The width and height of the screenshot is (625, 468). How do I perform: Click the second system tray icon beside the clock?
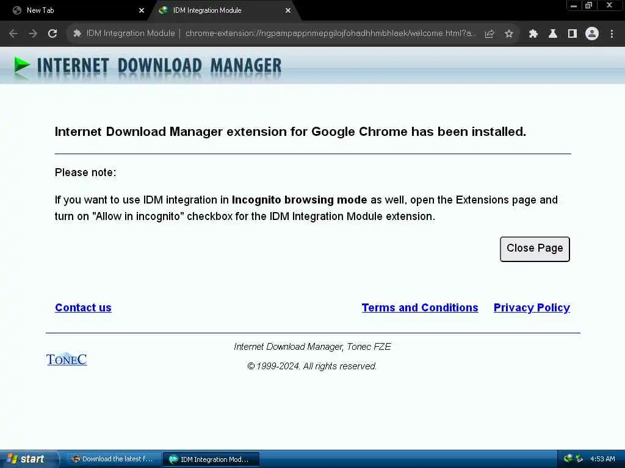click(x=579, y=459)
